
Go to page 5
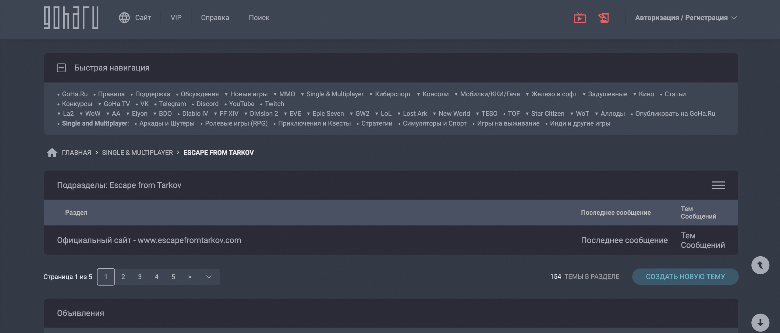coord(173,277)
